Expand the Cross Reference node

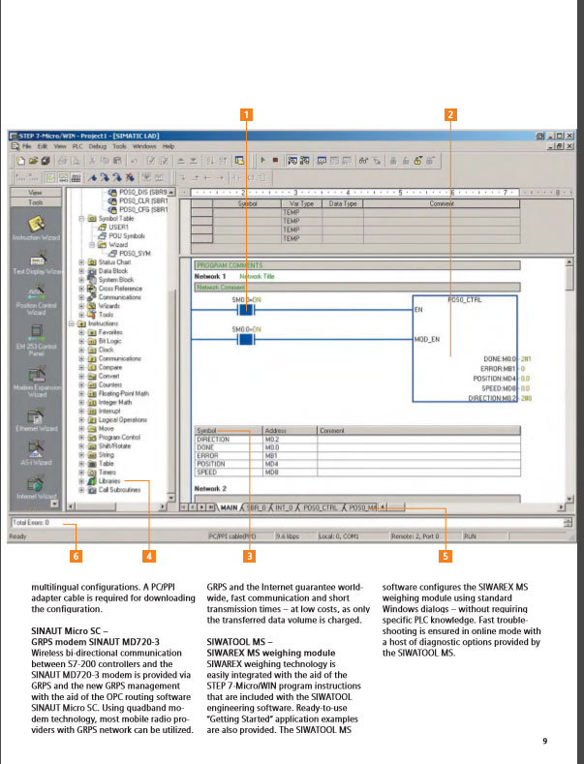tap(81, 289)
